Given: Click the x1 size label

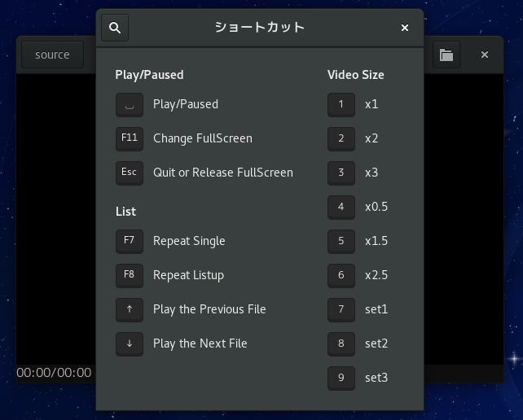Looking at the screenshot, I should 371,104.
